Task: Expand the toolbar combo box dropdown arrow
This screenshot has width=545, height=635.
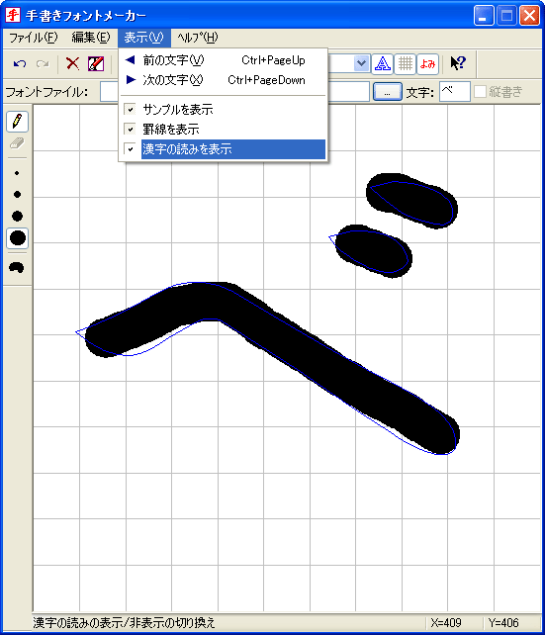Action: click(361, 63)
